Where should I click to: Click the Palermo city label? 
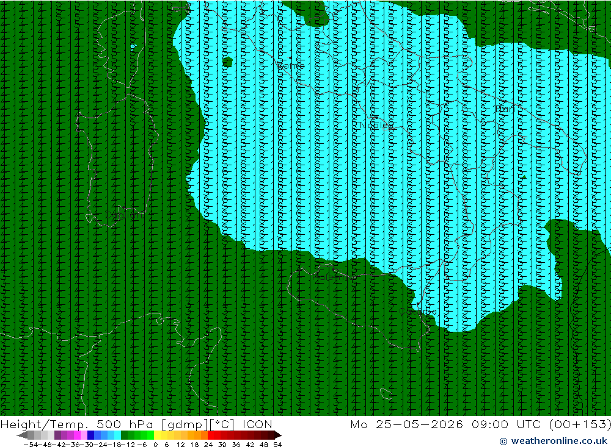coord(334,277)
